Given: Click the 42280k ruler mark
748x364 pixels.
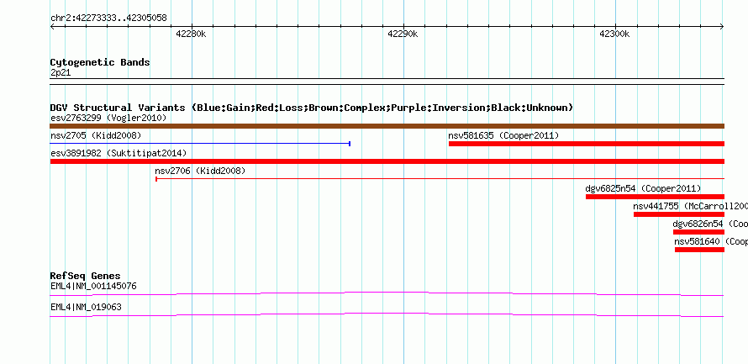Looking at the screenshot, I should pyautogui.click(x=191, y=34).
